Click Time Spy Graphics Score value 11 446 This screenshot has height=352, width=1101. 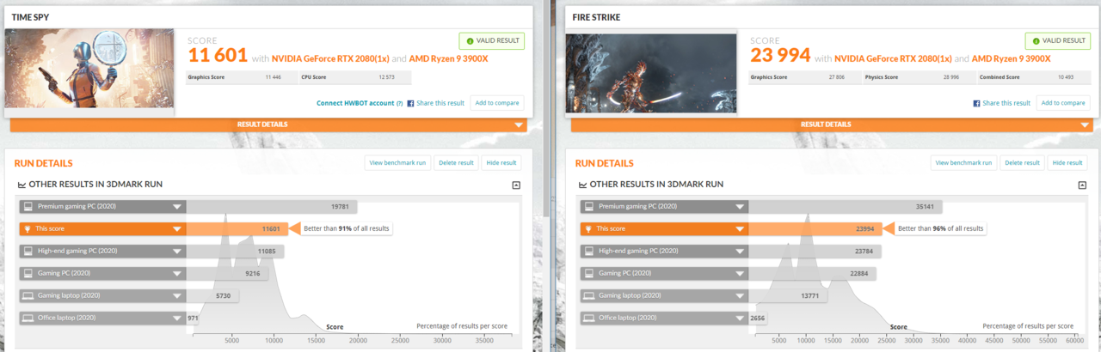pos(275,77)
